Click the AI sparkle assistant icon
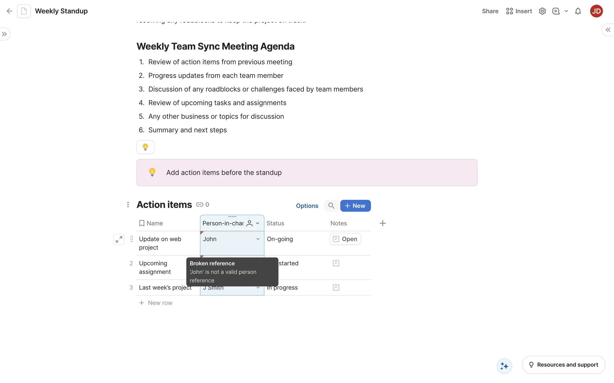This screenshot has width=614, height=383. point(504,366)
